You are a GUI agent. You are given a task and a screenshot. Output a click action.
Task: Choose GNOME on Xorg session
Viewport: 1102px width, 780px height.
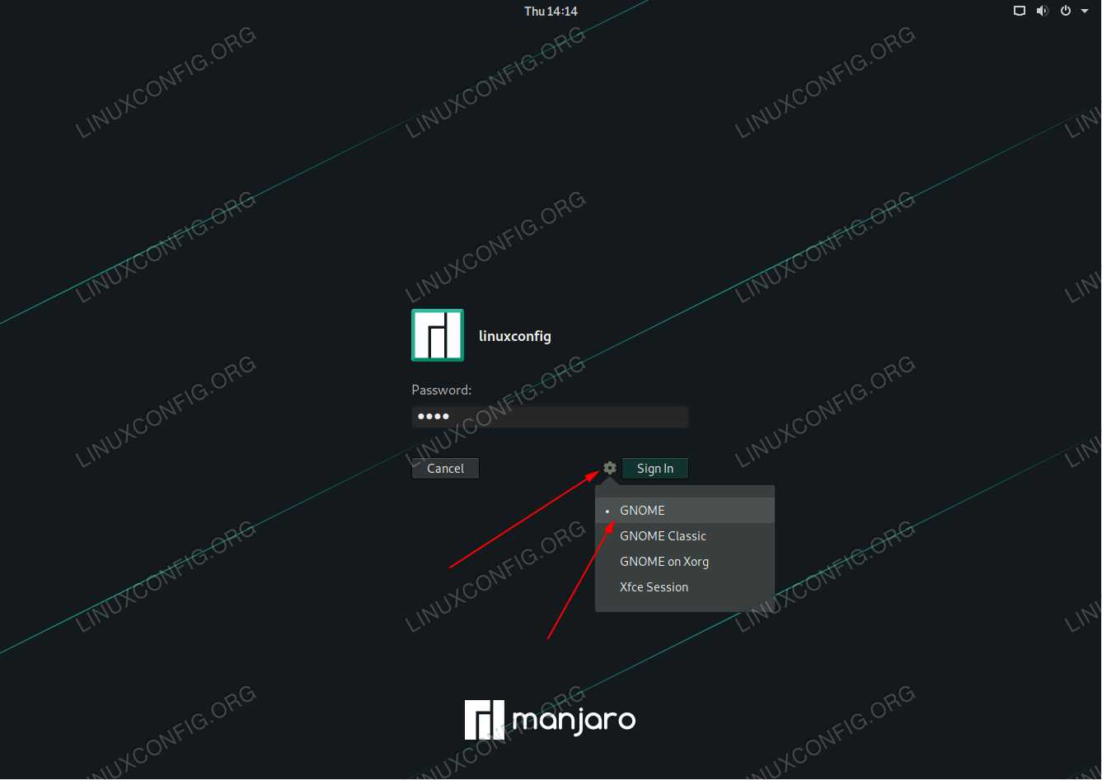click(x=685, y=562)
